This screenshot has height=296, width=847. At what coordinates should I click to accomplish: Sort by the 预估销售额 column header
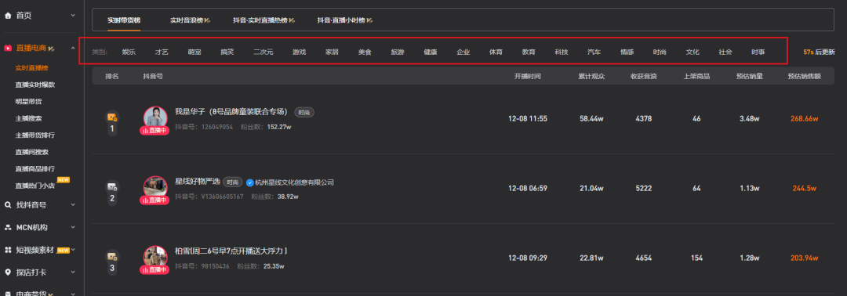(805, 77)
